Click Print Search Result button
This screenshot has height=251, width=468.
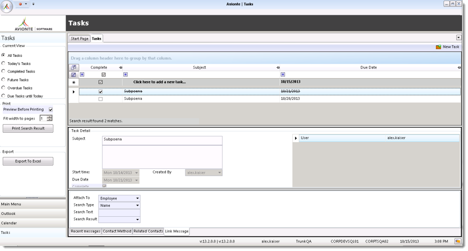coord(28,129)
